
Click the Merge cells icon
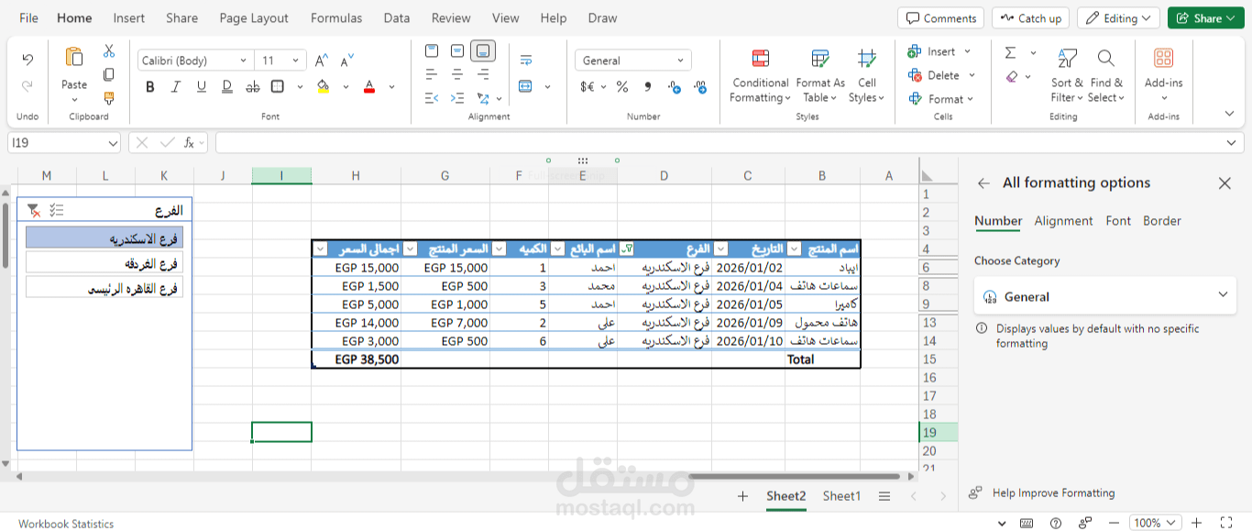[x=525, y=87]
